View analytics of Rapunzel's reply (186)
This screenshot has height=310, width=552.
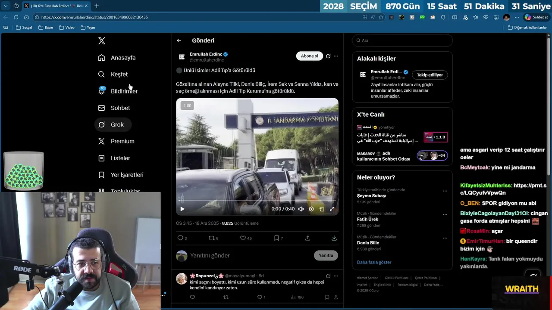(x=297, y=297)
